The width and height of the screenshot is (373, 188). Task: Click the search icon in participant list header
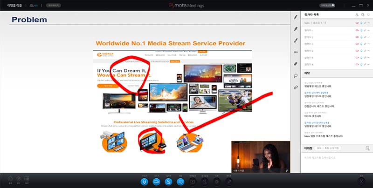368,15
